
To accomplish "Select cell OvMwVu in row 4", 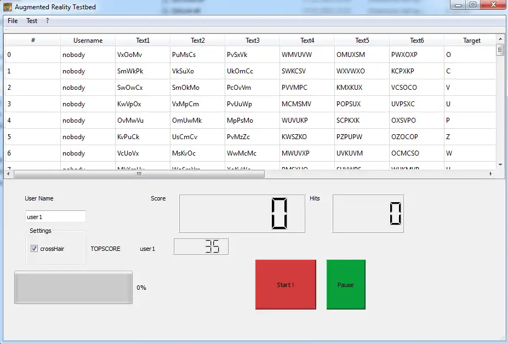I will coord(142,120).
